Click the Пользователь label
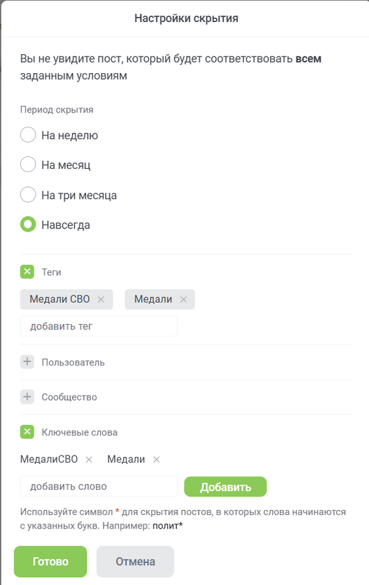The height and width of the screenshot is (585, 369). 73,362
